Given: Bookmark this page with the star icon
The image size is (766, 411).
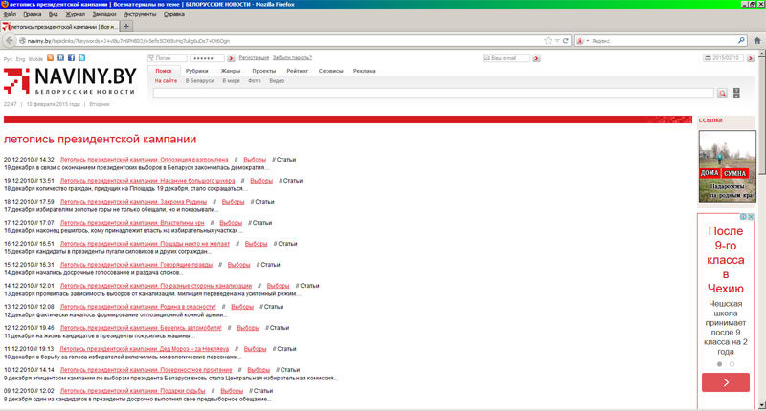Looking at the screenshot, I should click(x=549, y=41).
